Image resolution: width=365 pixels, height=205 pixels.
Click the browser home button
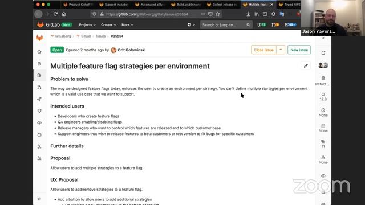(x=64, y=14)
